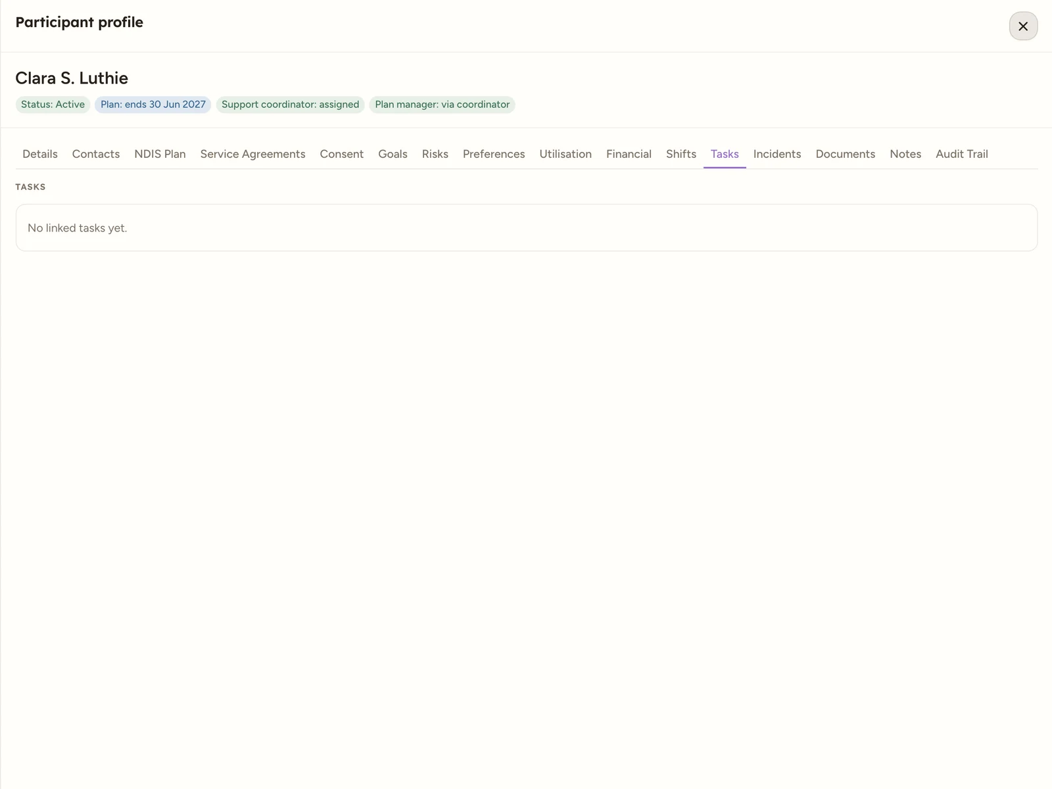This screenshot has width=1052, height=789.
Task: Open the Details tab
Action: coord(40,154)
